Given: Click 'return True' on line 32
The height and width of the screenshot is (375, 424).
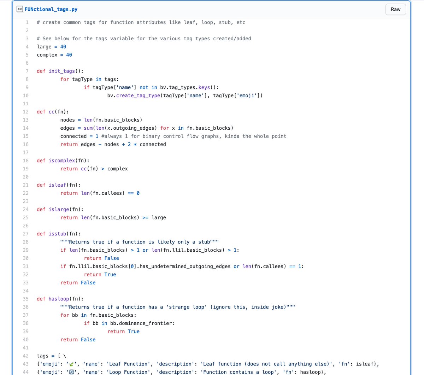Looking at the screenshot, I should [x=100, y=274].
